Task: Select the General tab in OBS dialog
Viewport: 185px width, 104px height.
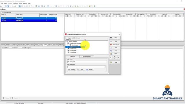Action: click(72, 57)
